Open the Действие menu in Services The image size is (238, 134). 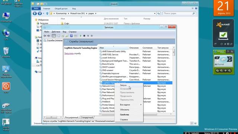coord(56,32)
